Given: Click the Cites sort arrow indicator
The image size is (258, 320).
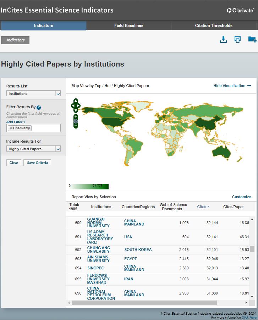Looking at the screenshot, I should [x=208, y=207].
